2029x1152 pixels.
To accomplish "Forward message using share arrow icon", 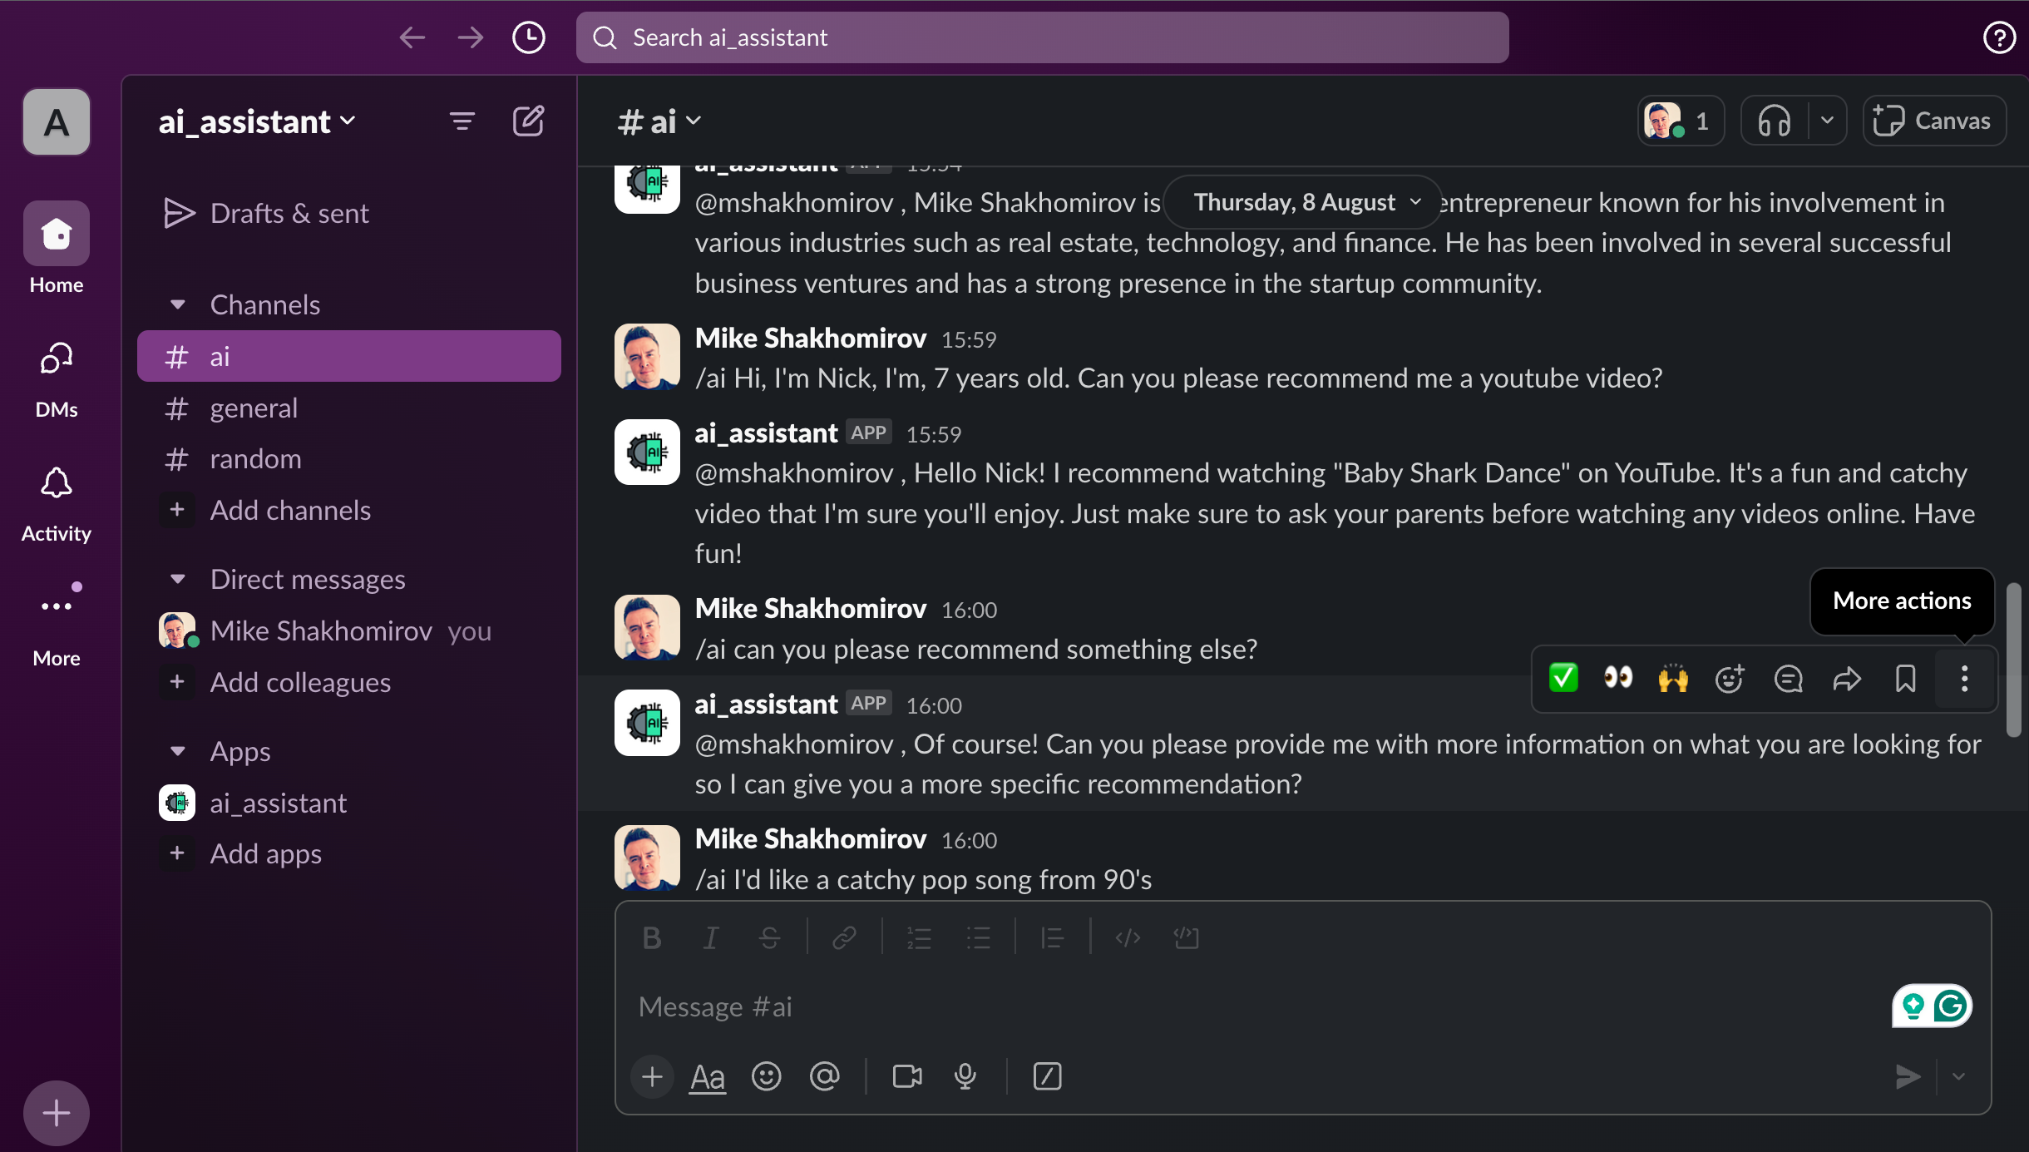I will tap(1847, 679).
